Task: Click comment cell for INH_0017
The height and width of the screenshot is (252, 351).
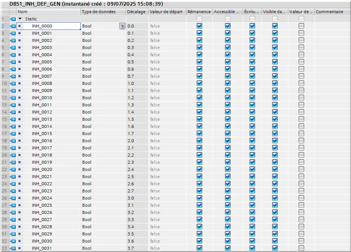Action: point(333,148)
